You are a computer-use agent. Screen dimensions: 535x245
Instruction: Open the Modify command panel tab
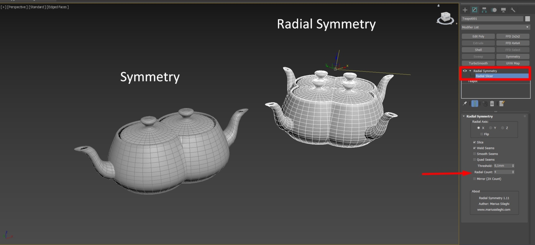(x=475, y=10)
